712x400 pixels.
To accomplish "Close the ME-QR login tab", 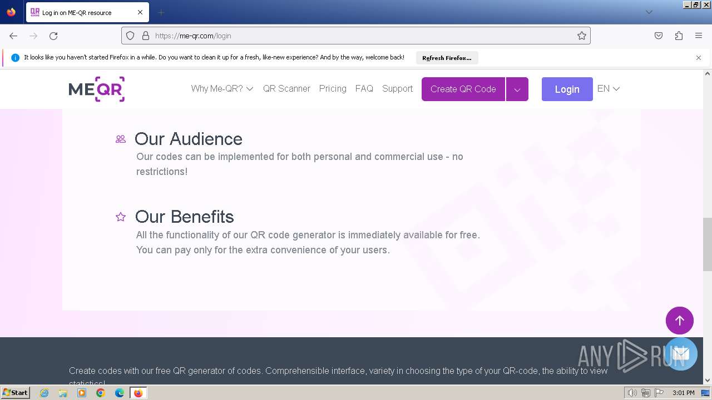I will tap(140, 12).
